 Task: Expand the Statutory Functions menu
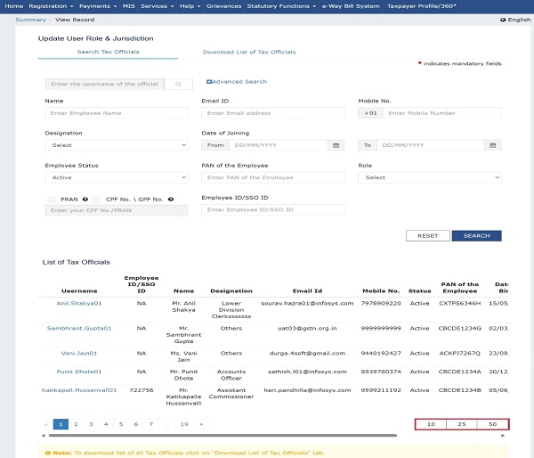click(x=281, y=6)
